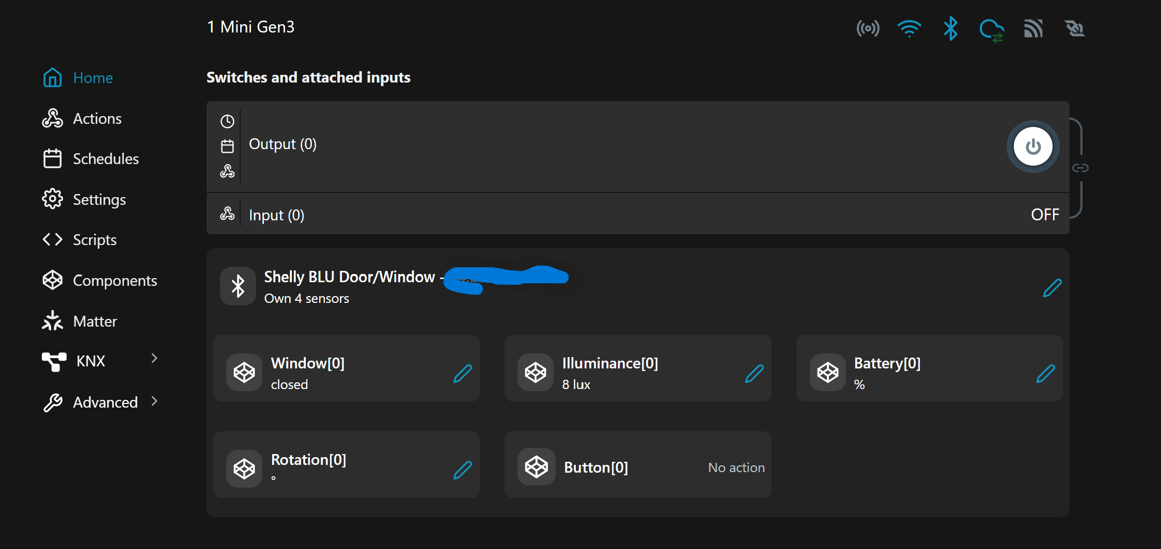
Task: Click the Output webhook actions icon
Action: (227, 171)
